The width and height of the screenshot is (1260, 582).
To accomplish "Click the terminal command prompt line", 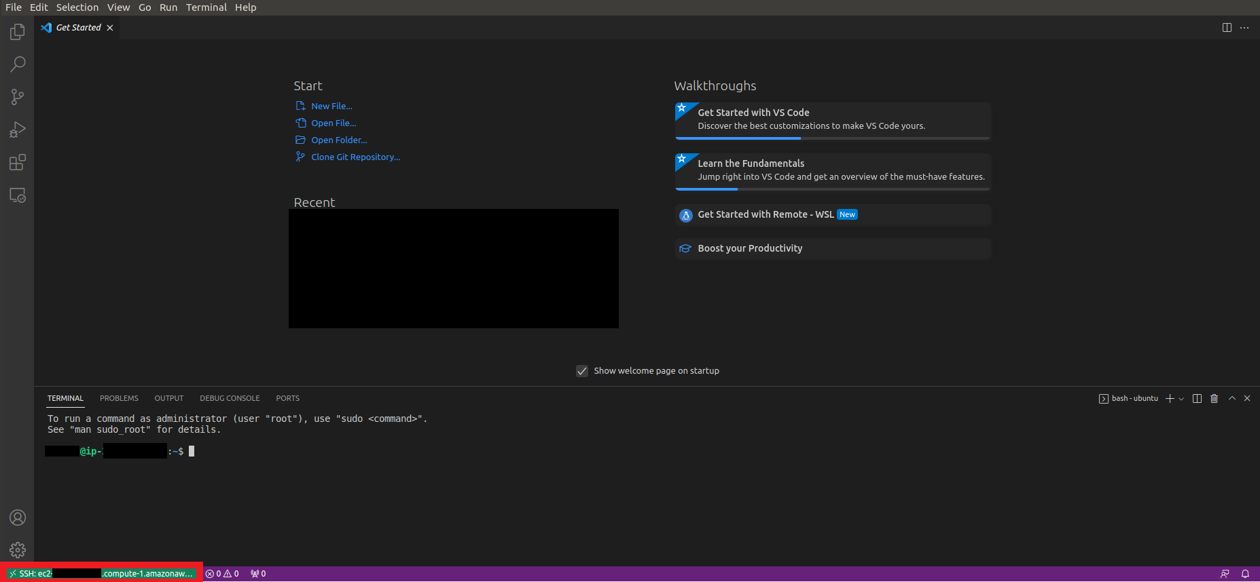I will 120,451.
